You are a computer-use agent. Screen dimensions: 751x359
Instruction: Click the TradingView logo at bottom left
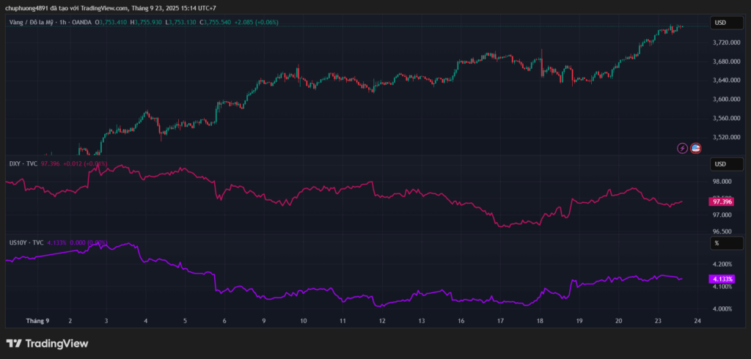coord(48,343)
